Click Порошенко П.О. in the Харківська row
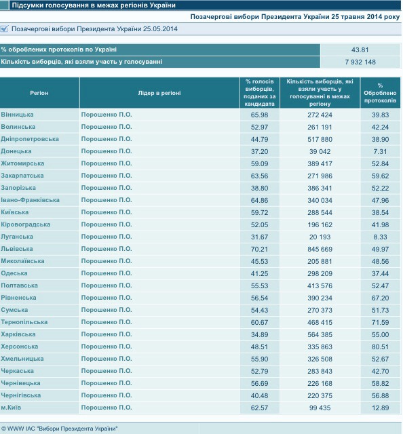The image size is (403, 434). click(107, 334)
